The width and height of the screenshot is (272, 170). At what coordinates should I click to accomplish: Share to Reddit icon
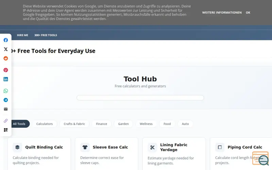pyautogui.click(x=6, y=58)
